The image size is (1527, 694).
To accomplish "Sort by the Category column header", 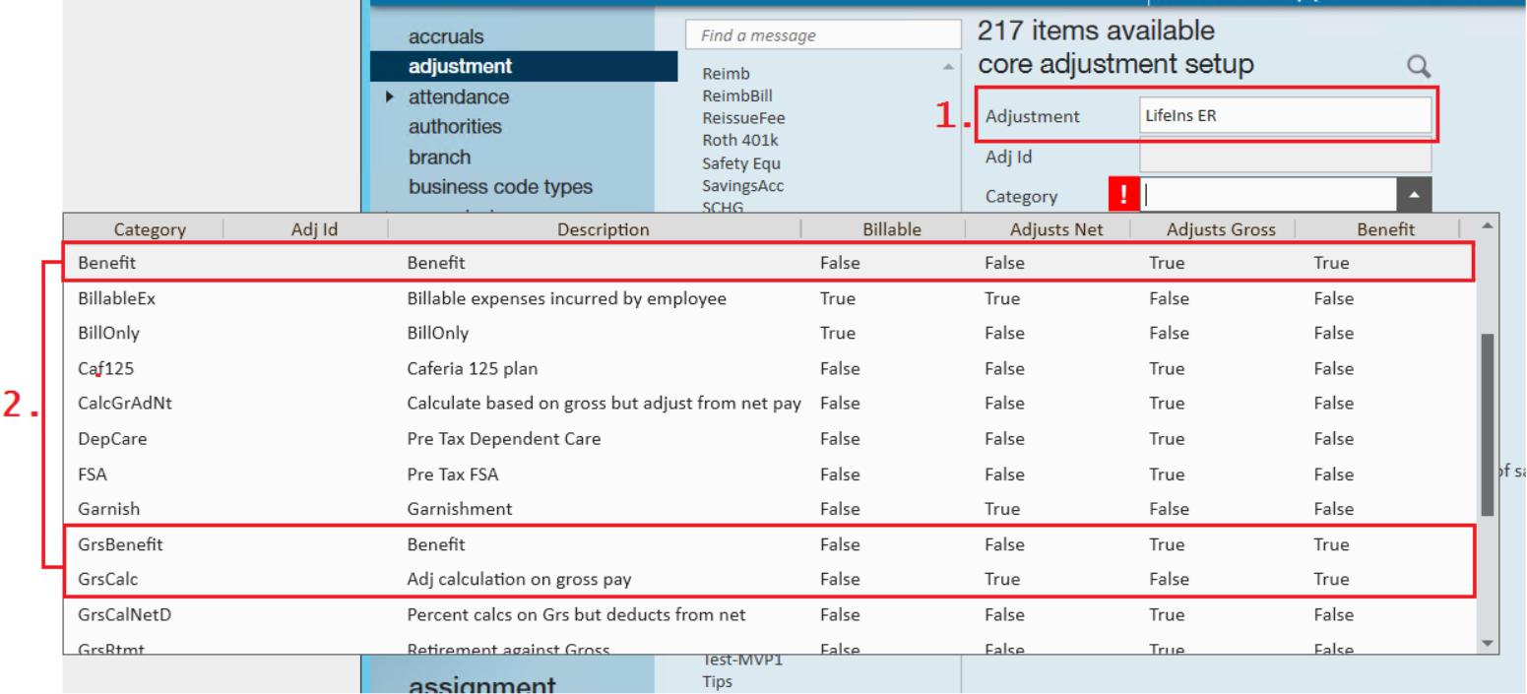I will [150, 229].
